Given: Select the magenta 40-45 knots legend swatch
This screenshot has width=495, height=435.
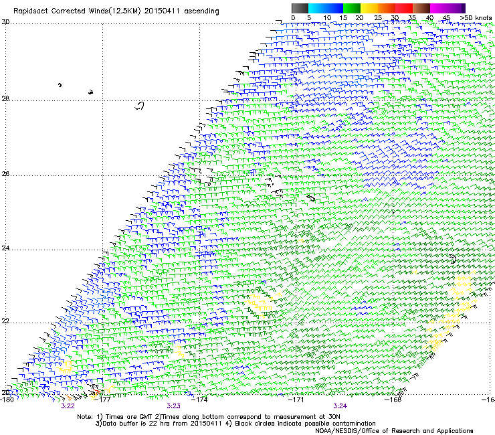Looking at the screenshot, I should point(439,8).
